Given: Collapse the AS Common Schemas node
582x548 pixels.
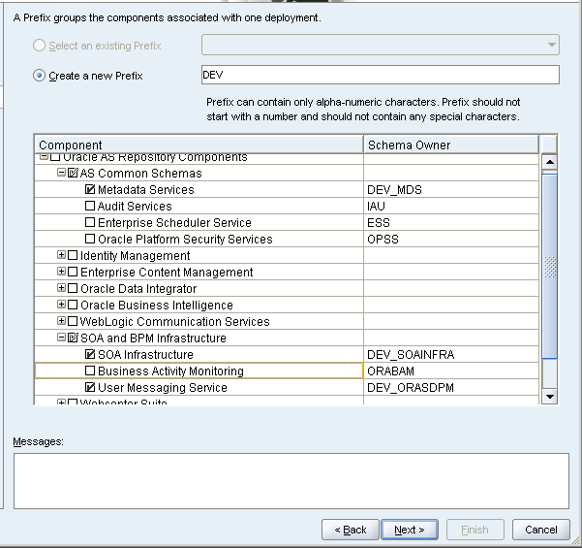Looking at the screenshot, I should [61, 174].
